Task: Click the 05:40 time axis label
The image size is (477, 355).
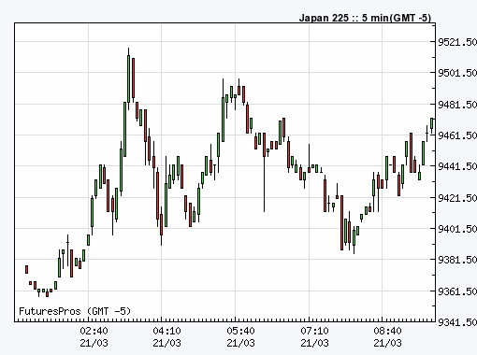Action: pos(240,331)
